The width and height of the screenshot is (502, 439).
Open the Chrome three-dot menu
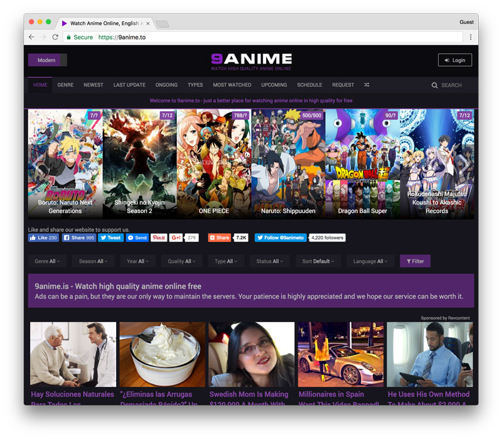pyautogui.click(x=470, y=37)
